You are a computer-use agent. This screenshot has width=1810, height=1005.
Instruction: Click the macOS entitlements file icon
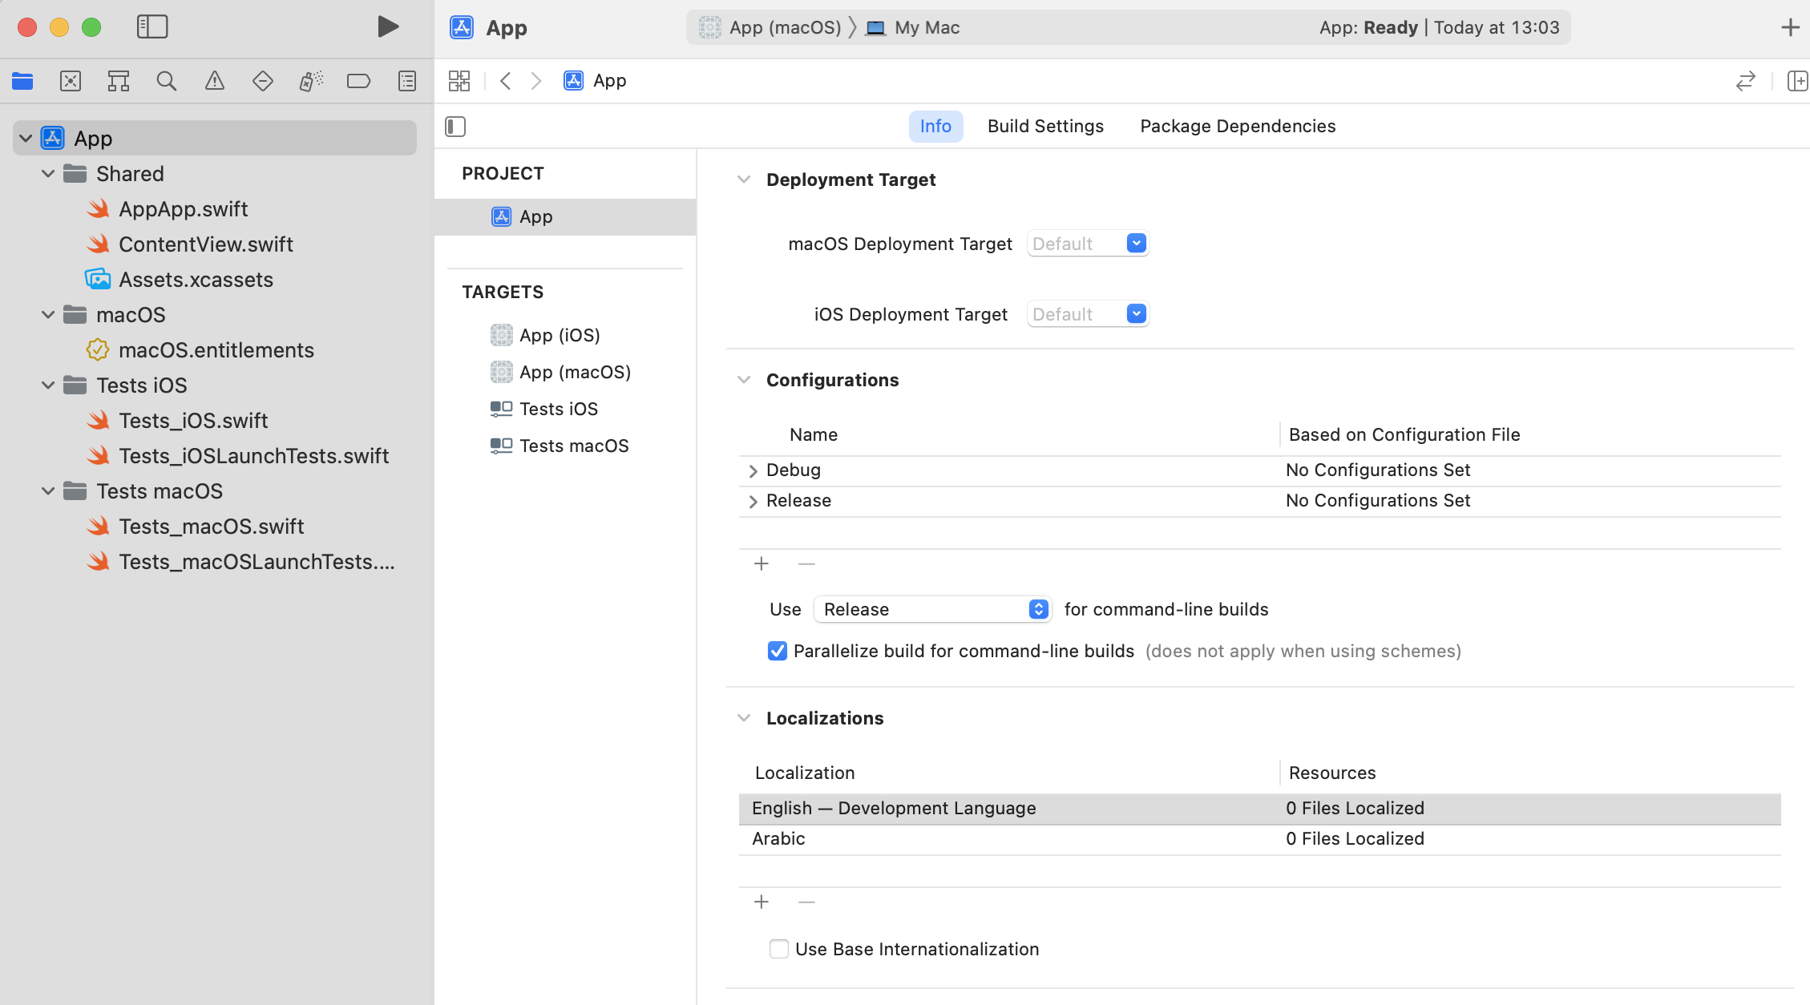click(98, 349)
